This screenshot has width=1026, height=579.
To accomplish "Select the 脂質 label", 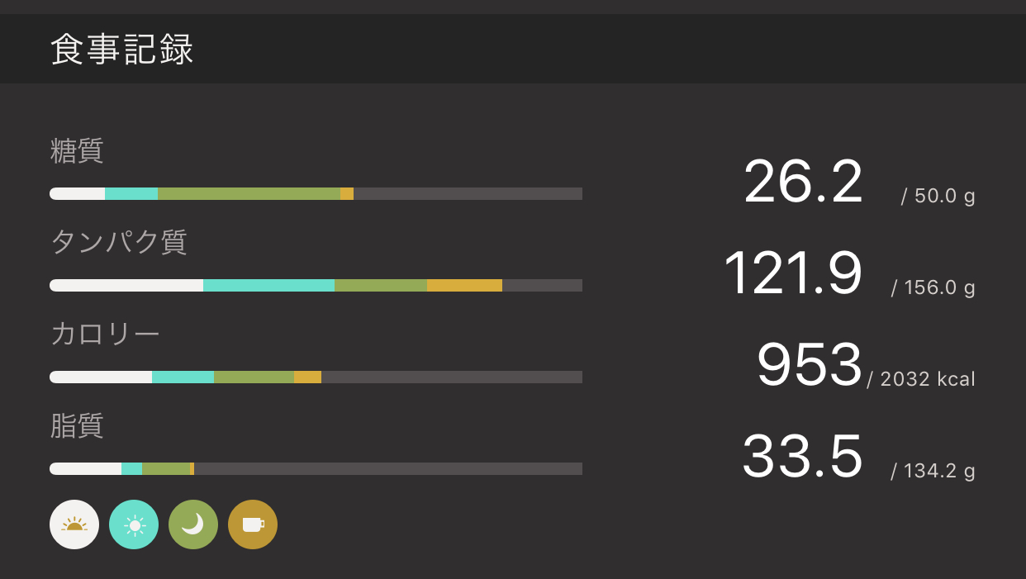I will point(77,425).
